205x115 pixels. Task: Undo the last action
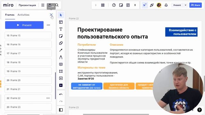[61, 94]
